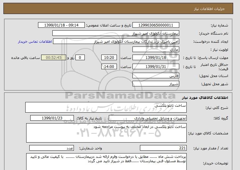240x170 pixels.
Task: Select the label گروه کالا
Action: 221,118
